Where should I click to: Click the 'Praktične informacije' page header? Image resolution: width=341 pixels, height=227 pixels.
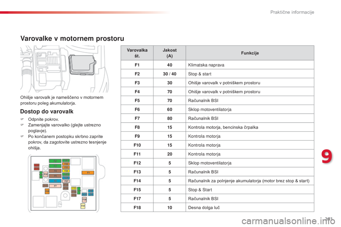292,12
